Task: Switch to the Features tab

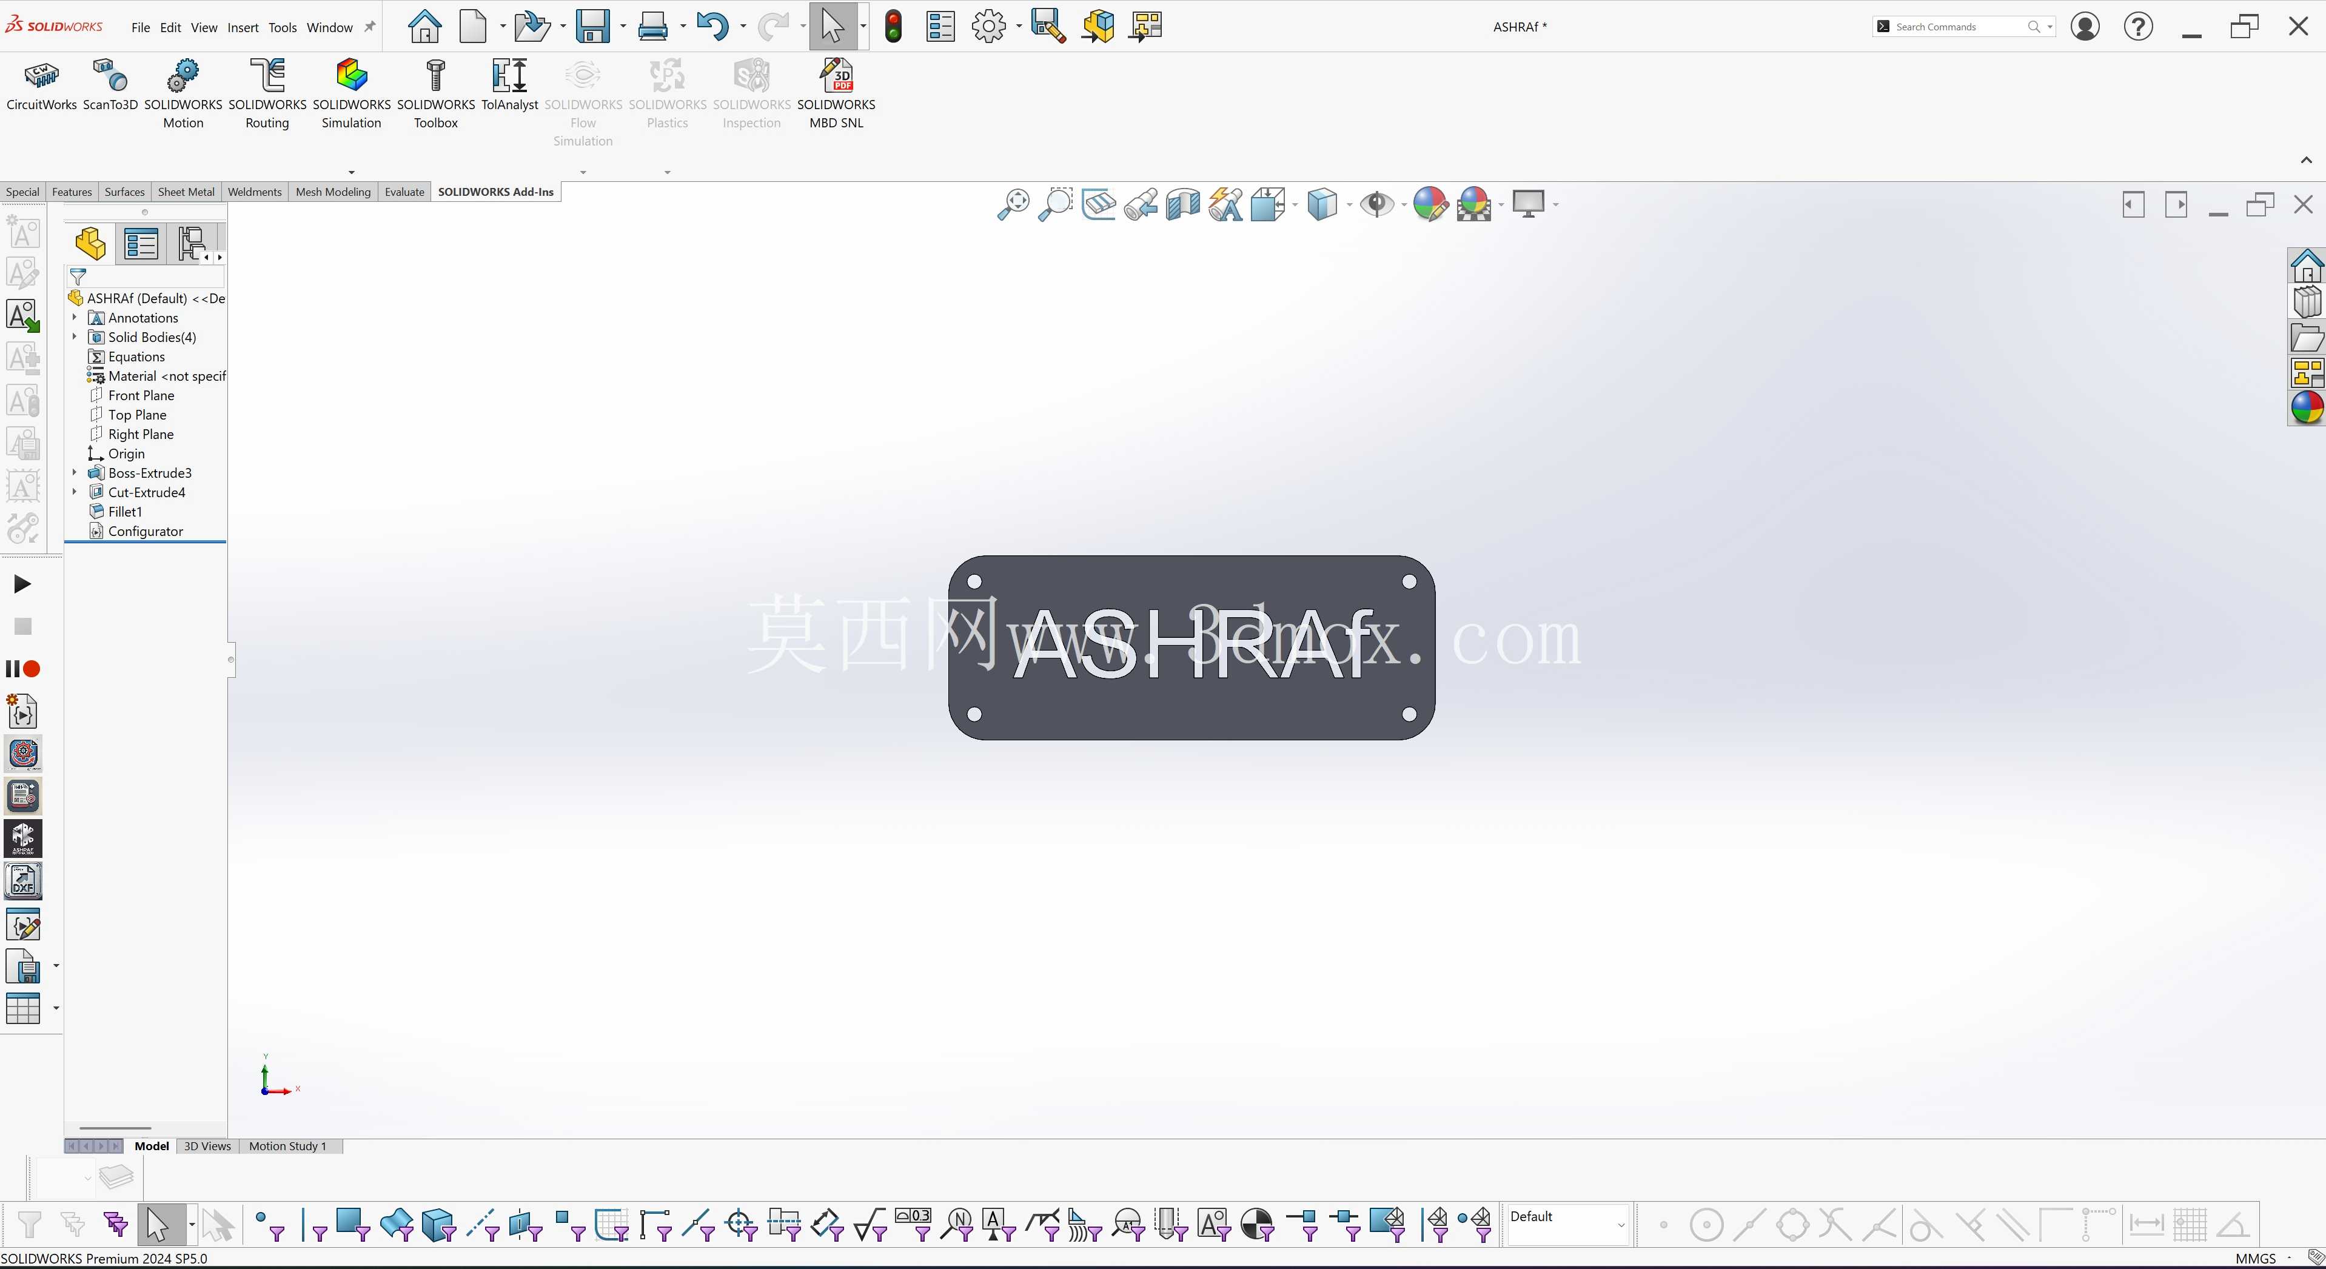Action: pyautogui.click(x=72, y=192)
